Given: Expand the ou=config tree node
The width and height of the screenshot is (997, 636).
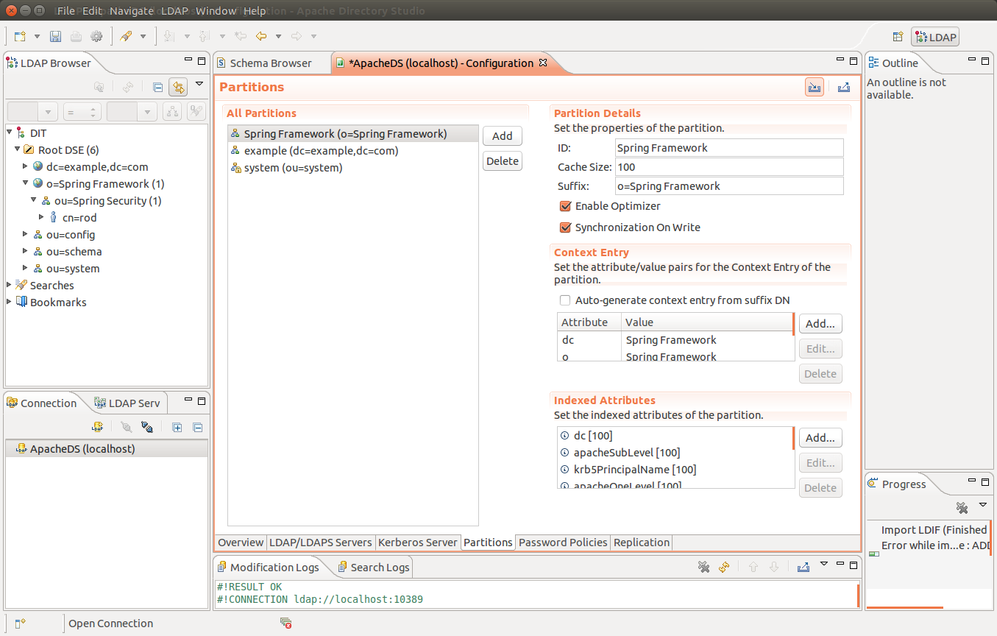Looking at the screenshot, I should (24, 234).
